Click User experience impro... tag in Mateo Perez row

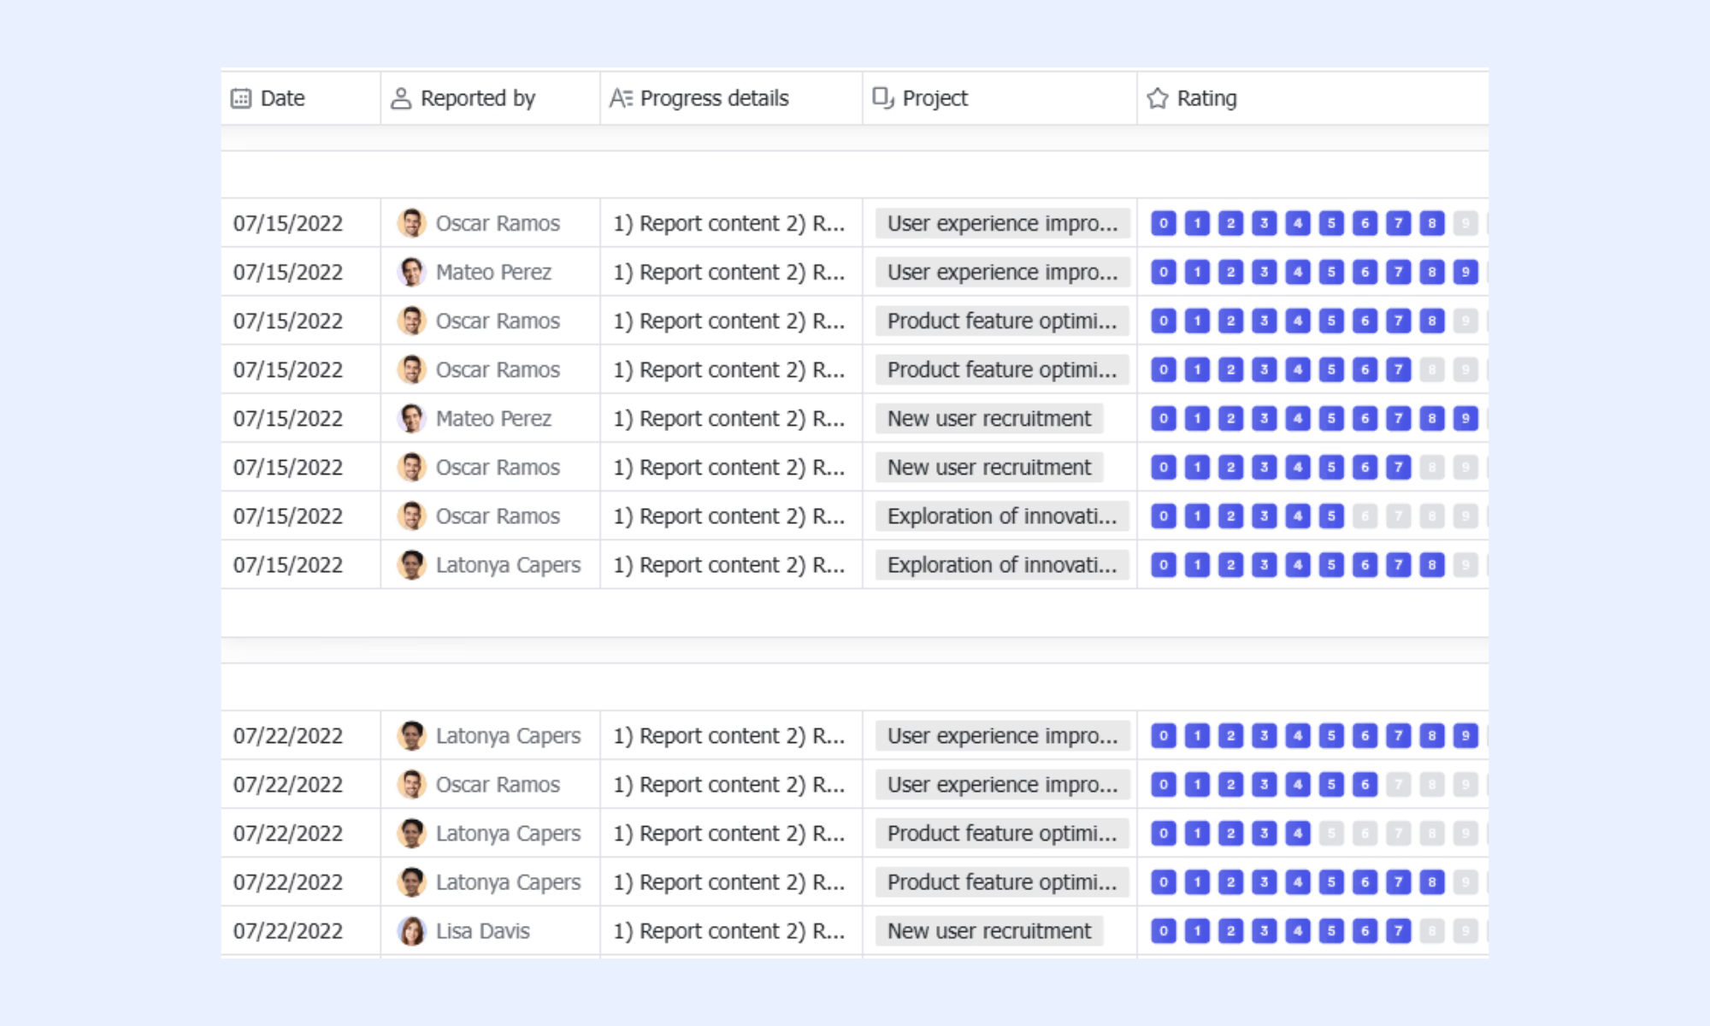[1002, 272]
